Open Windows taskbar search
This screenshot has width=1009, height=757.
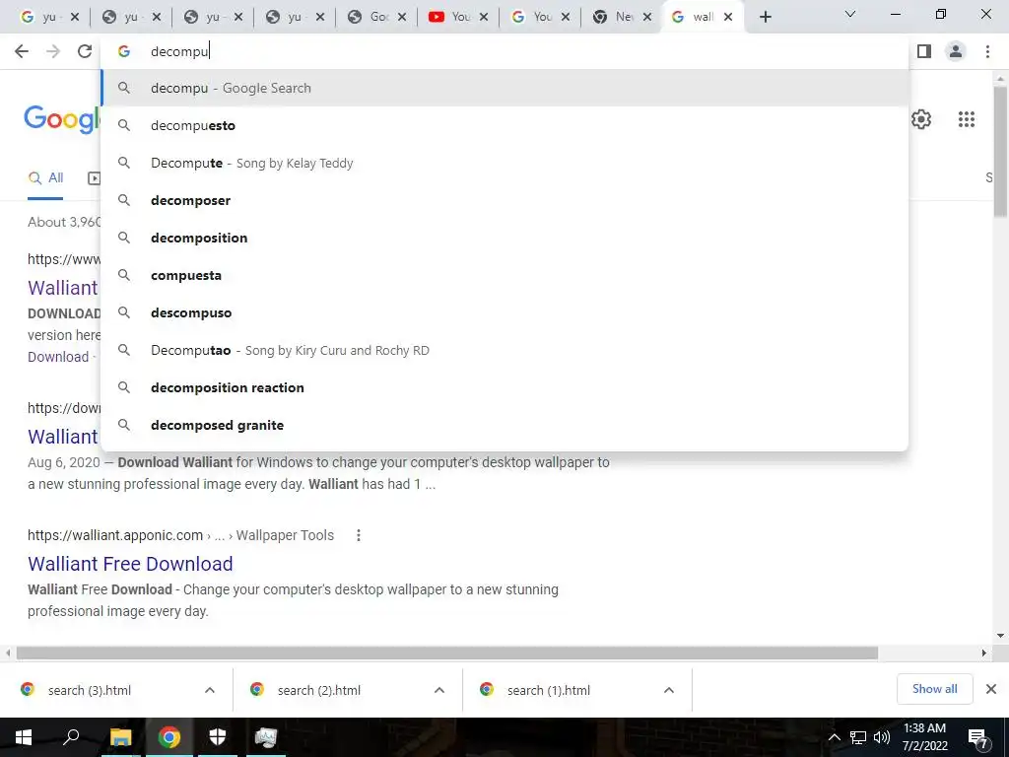pos(71,736)
